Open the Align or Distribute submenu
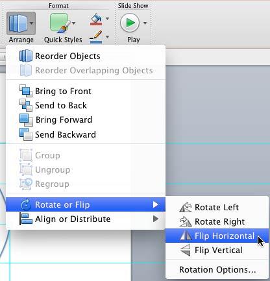This screenshot has width=270, height=281. (86, 219)
